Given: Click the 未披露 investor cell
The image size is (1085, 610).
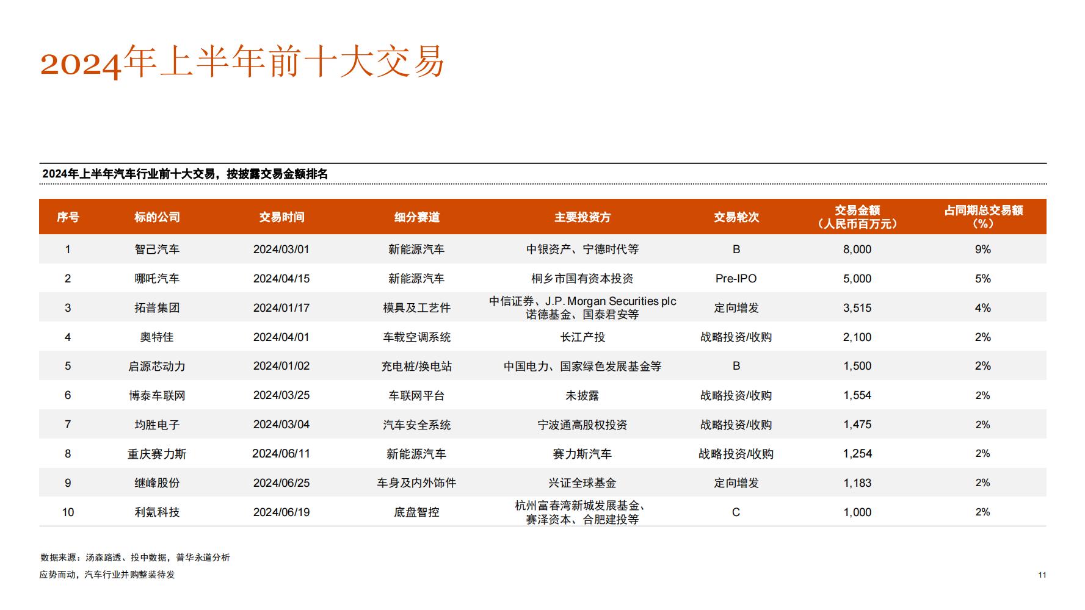Looking at the screenshot, I should click(x=582, y=396).
